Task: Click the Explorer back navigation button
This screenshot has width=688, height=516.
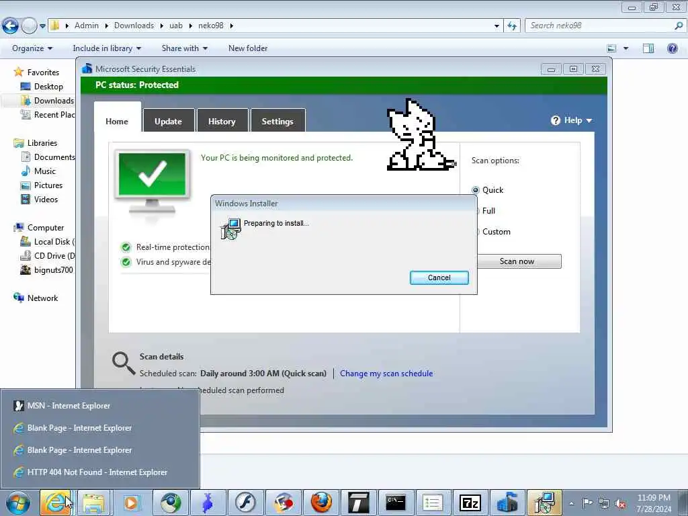Action: pyautogui.click(x=11, y=26)
